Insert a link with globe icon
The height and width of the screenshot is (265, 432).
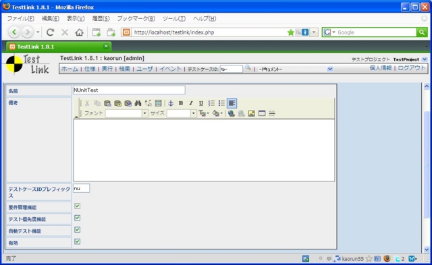[232, 113]
